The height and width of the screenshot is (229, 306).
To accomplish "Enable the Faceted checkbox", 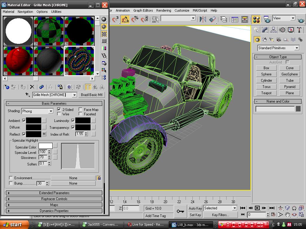I will 80,114.
